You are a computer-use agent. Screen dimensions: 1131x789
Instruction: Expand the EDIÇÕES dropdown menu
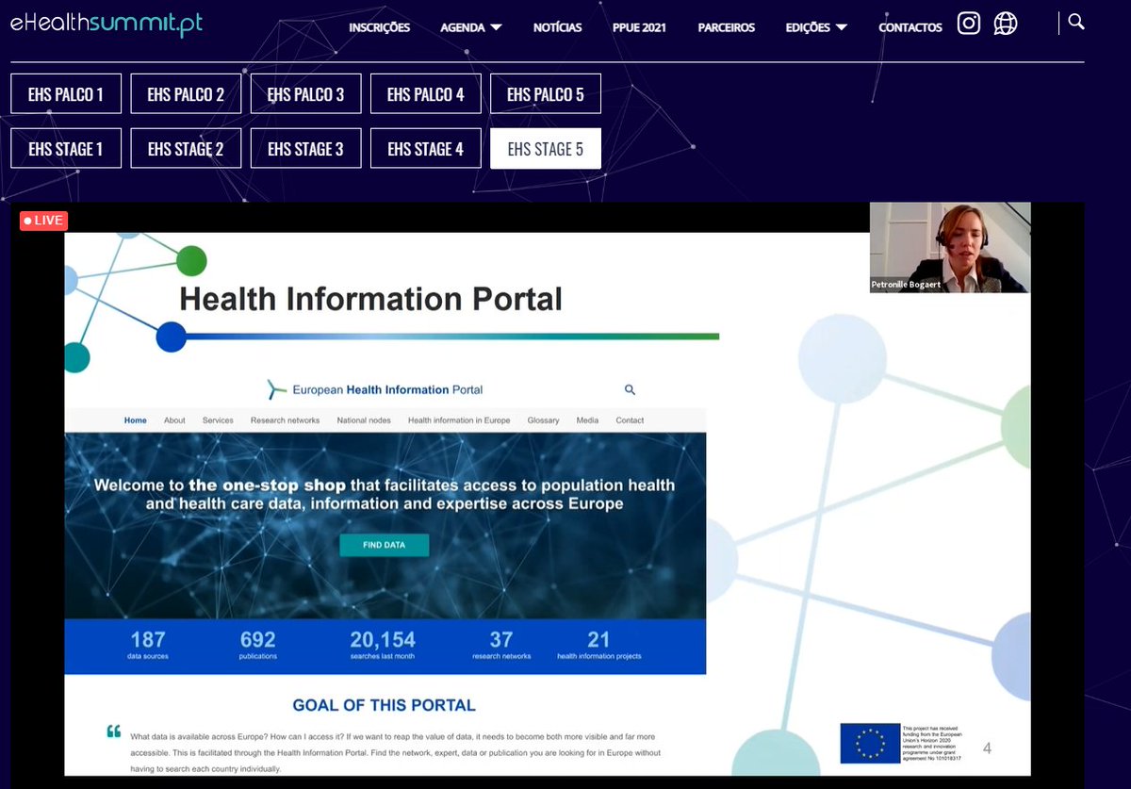[816, 27]
